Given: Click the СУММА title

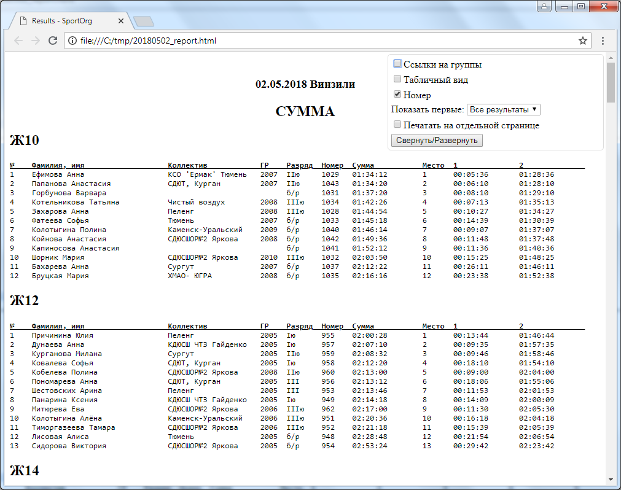Looking at the screenshot, I should coord(305,111).
